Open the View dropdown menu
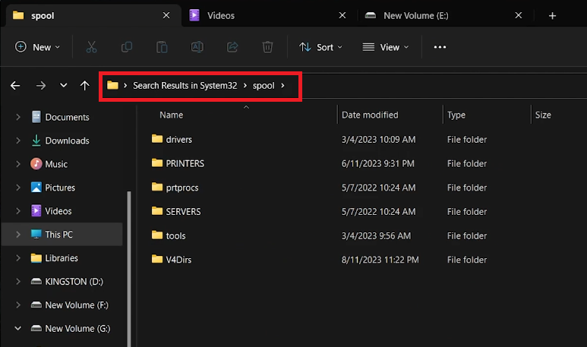 [x=386, y=47]
